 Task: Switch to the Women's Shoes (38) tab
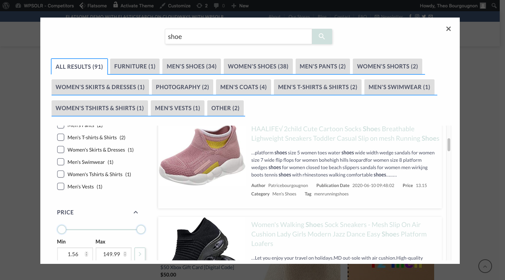click(258, 66)
